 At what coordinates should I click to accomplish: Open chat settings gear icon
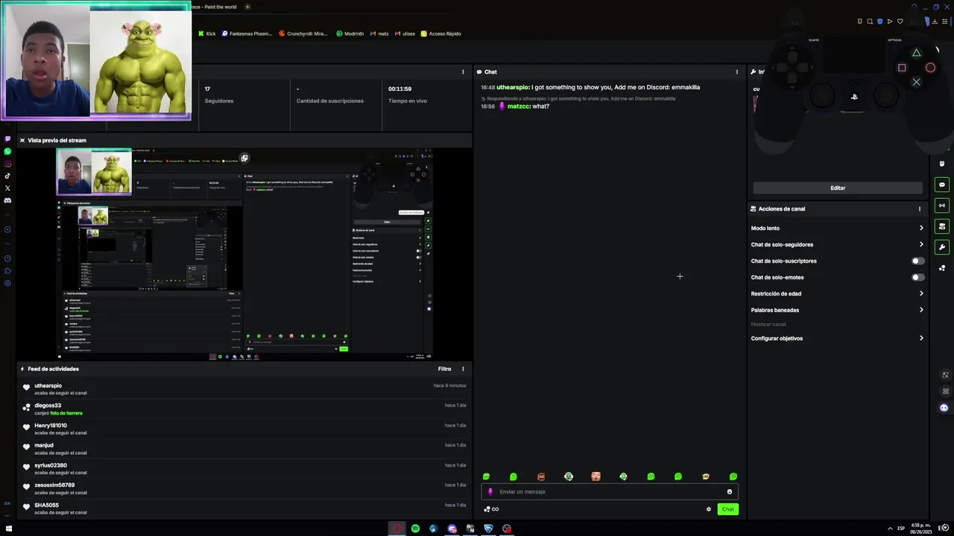(x=709, y=509)
